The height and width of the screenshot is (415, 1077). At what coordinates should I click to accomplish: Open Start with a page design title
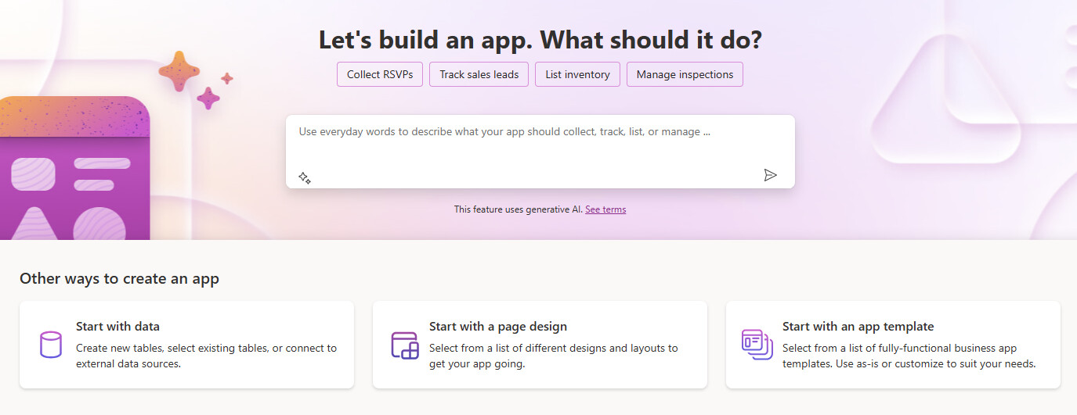coord(498,327)
